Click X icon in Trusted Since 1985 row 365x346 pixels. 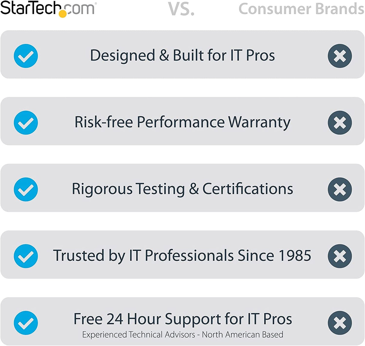pyautogui.click(x=340, y=256)
